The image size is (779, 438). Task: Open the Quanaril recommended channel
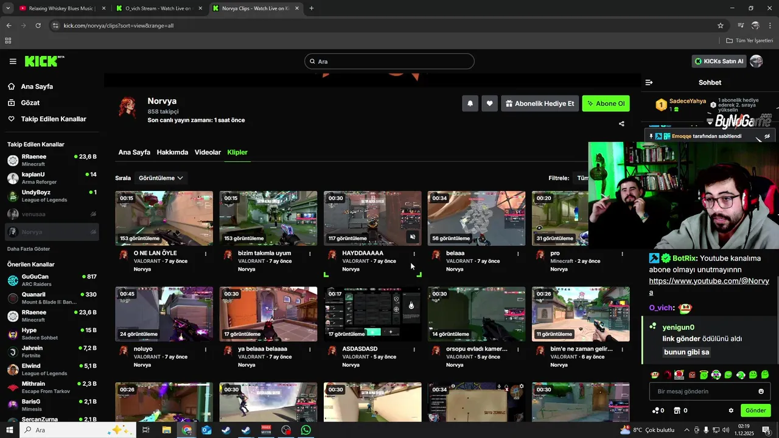point(52,298)
